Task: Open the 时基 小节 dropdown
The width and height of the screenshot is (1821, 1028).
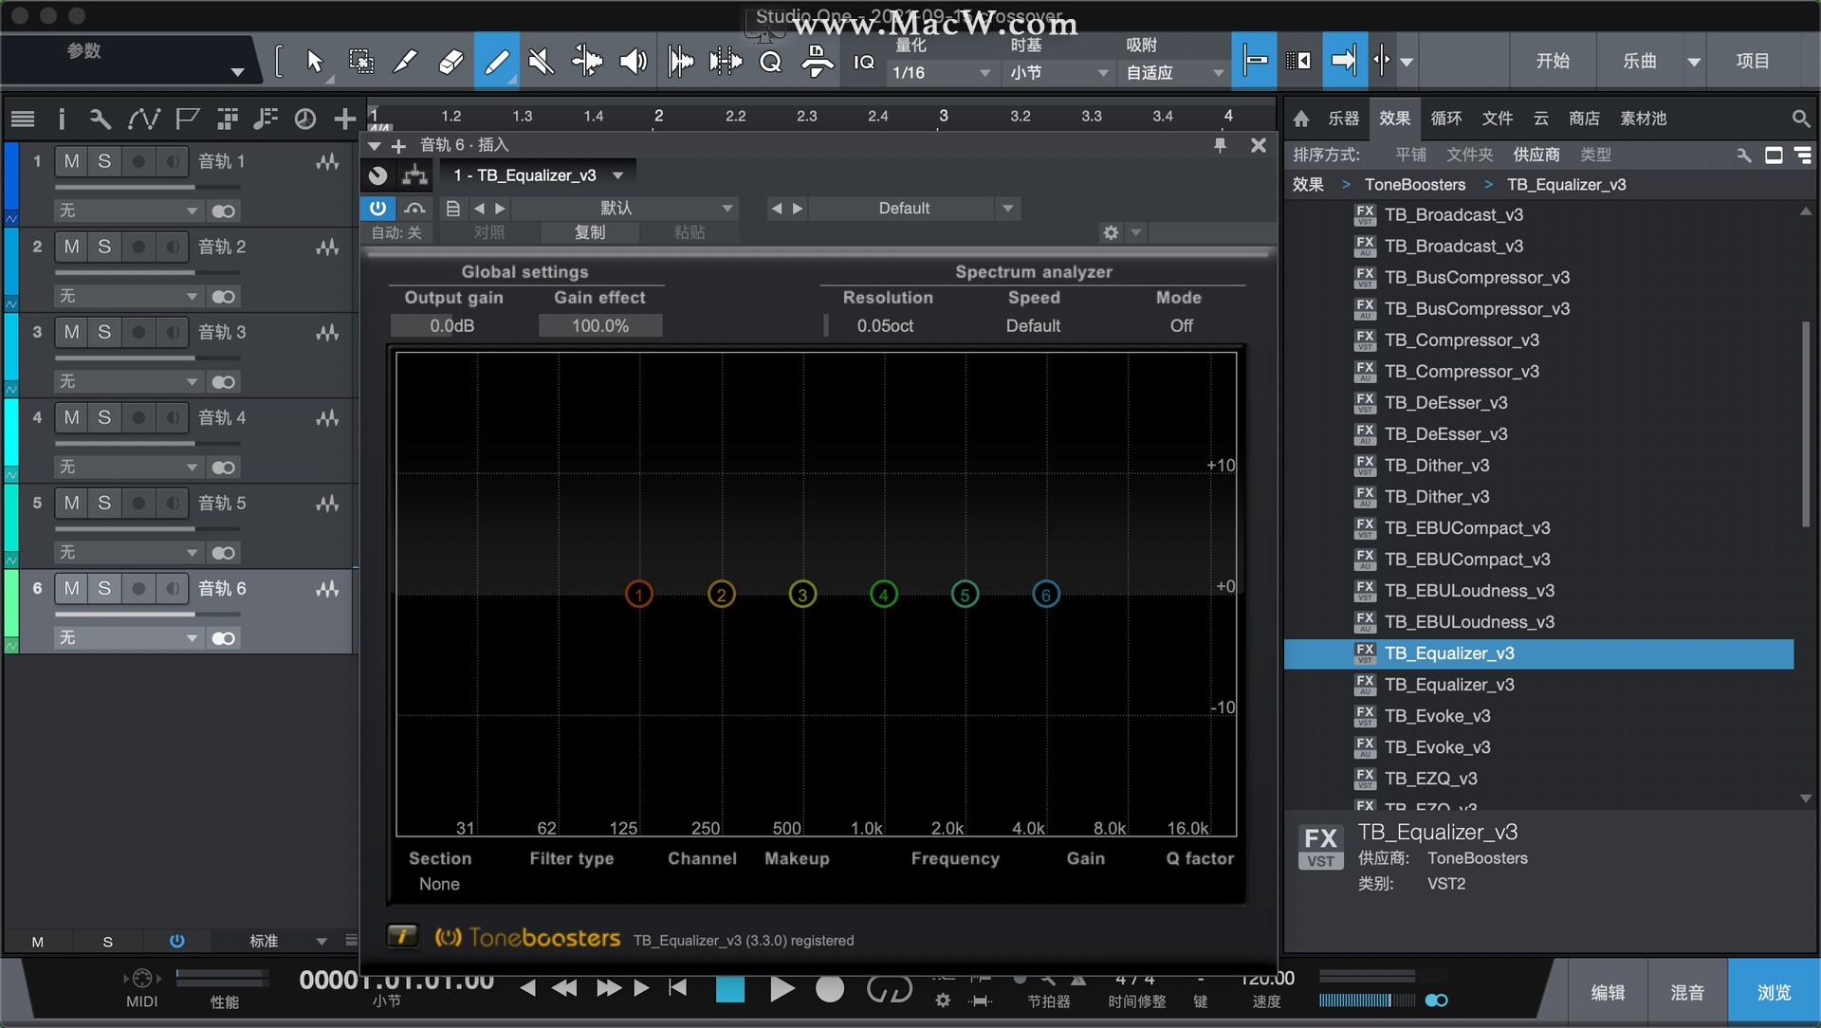Action: (x=1058, y=73)
